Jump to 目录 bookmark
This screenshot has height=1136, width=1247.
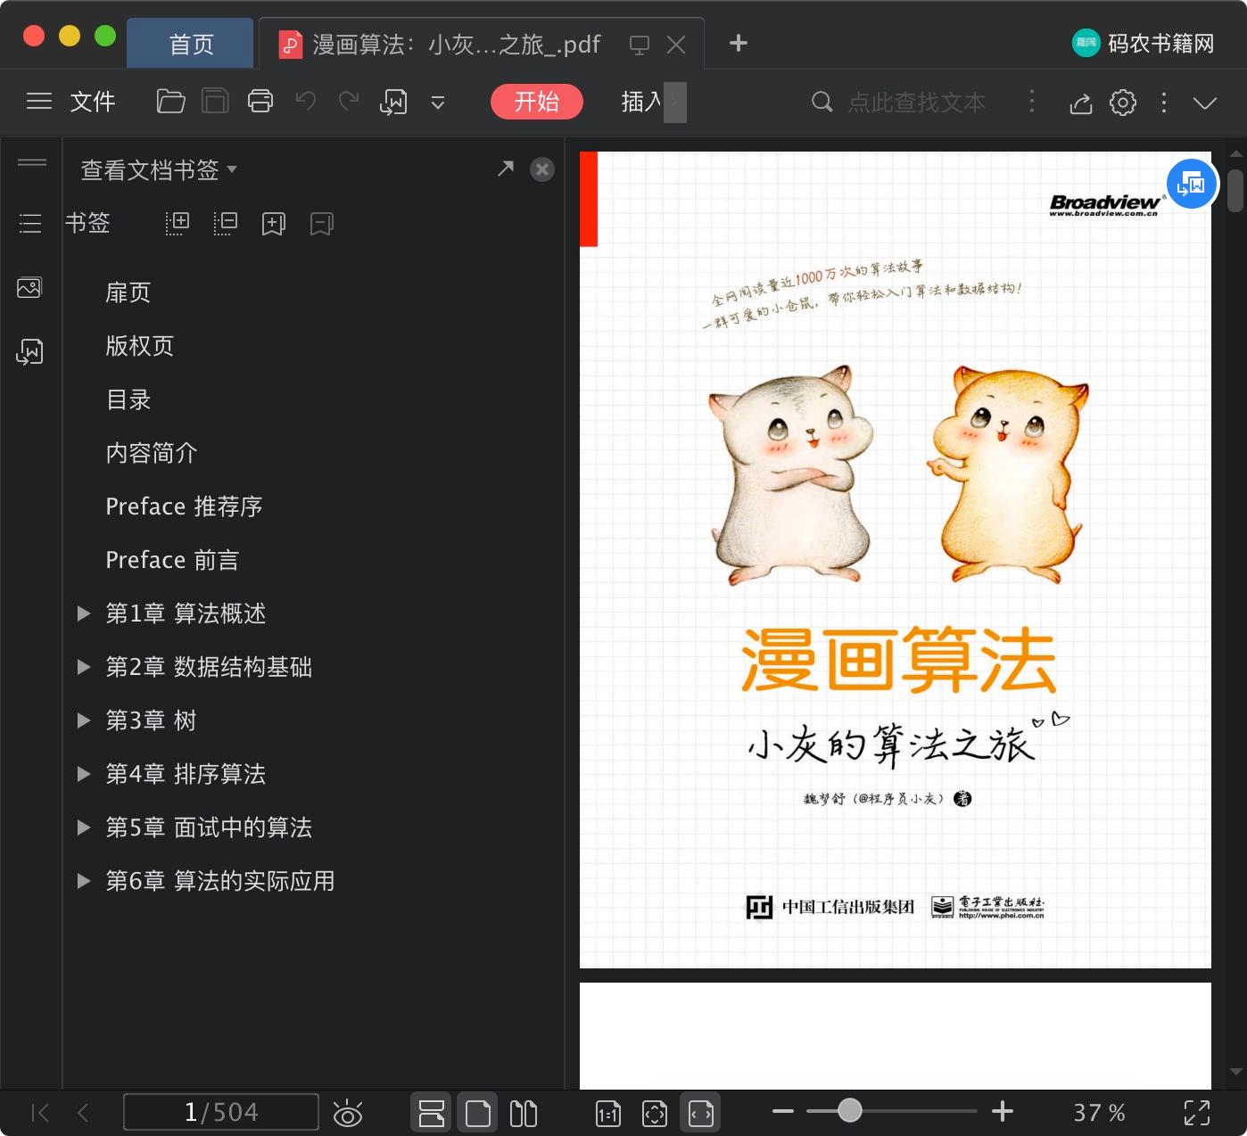click(x=128, y=399)
